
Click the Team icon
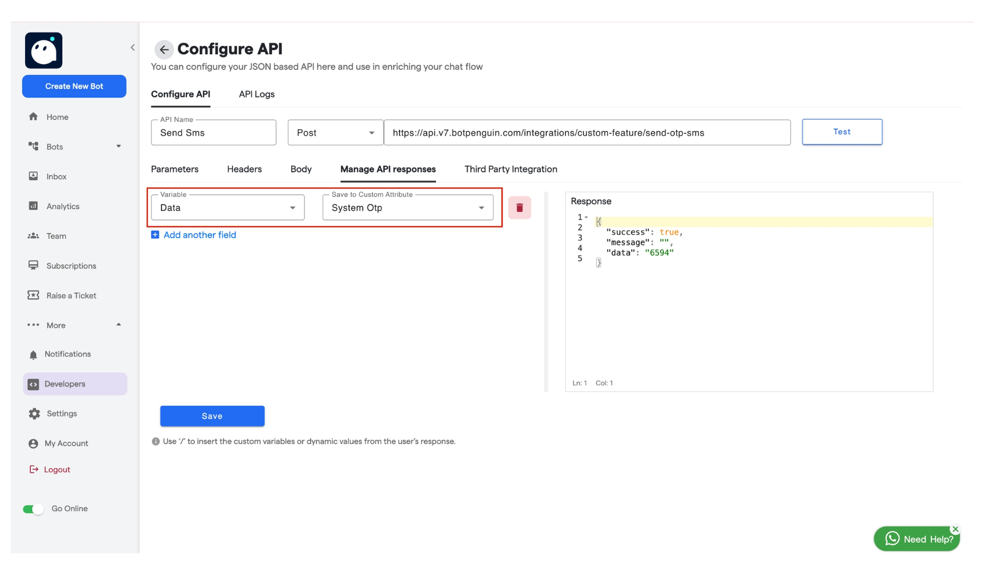pos(33,236)
